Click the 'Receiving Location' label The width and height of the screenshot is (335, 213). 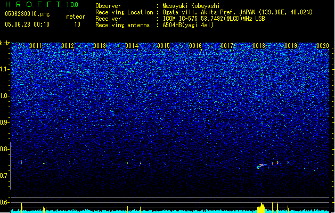(x=124, y=12)
